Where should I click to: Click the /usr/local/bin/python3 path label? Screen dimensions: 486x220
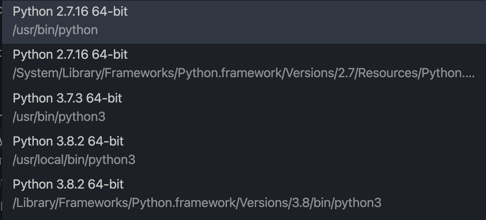click(73, 160)
